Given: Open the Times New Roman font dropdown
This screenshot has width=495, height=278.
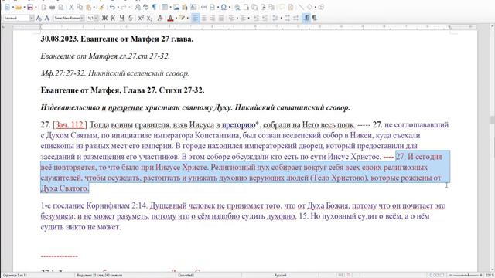Looking at the screenshot, I should [82, 18].
